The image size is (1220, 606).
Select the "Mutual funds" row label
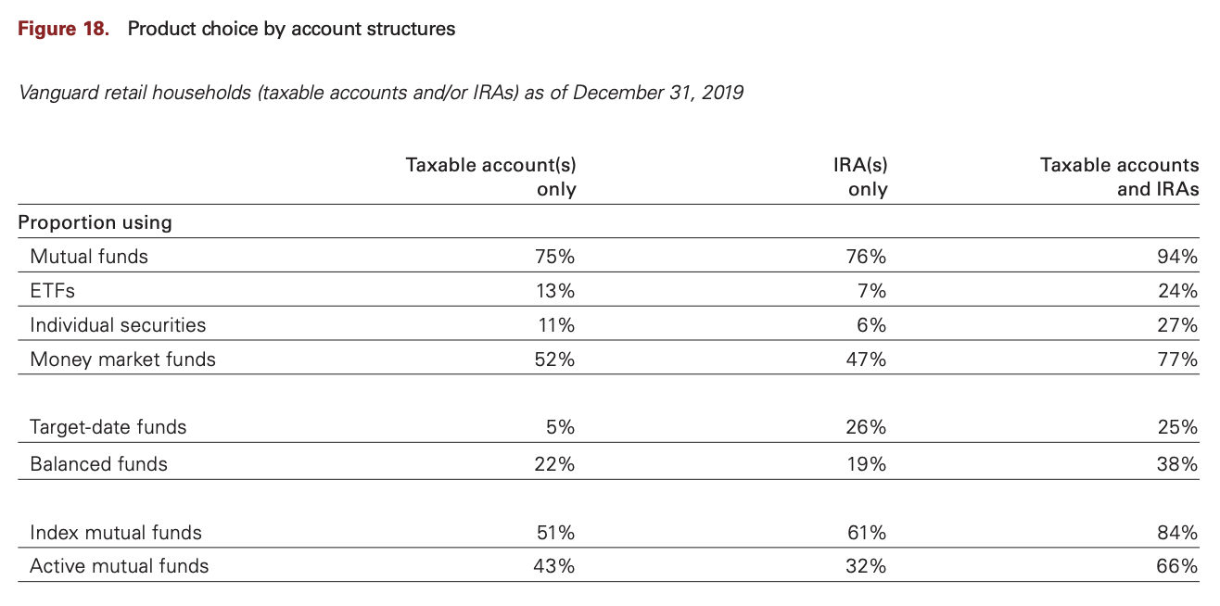click(89, 257)
